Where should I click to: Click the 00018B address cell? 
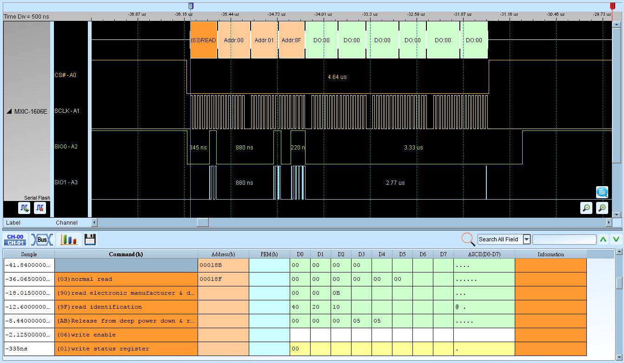(223, 266)
